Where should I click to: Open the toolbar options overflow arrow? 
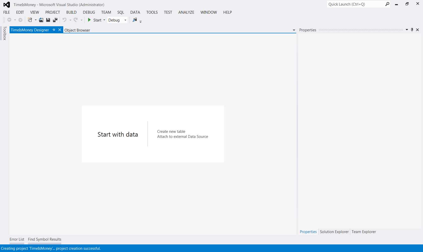pyautogui.click(x=141, y=21)
